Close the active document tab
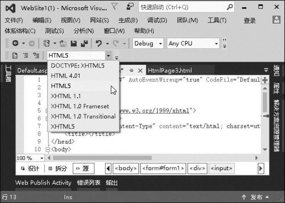The width and height of the screenshot is (285, 203). (x=140, y=71)
